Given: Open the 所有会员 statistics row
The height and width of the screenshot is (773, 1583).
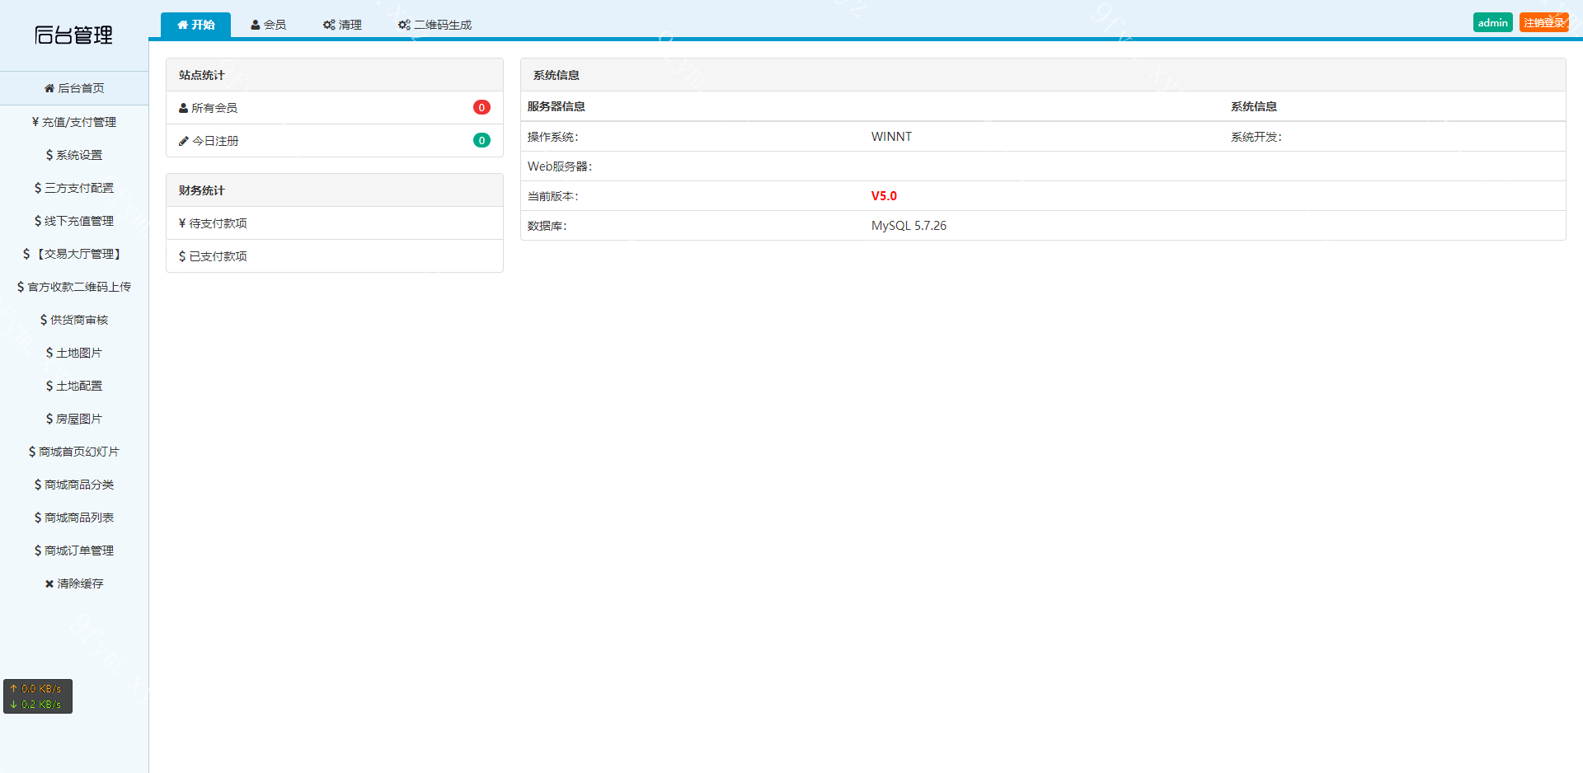Looking at the screenshot, I should [335, 108].
